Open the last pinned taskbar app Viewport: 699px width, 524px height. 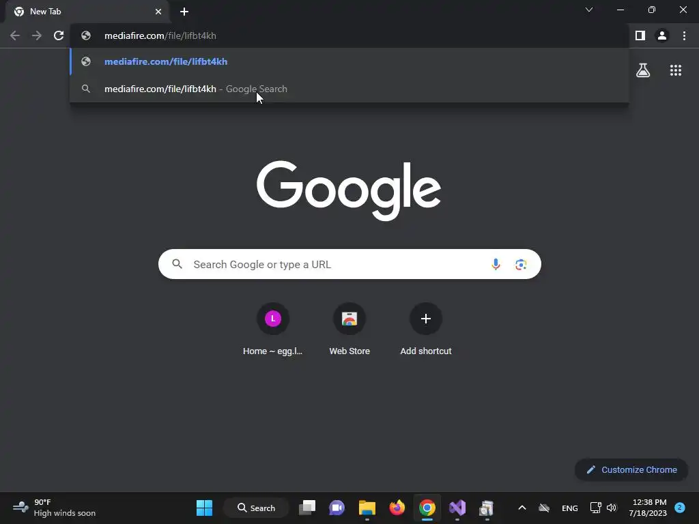point(487,508)
